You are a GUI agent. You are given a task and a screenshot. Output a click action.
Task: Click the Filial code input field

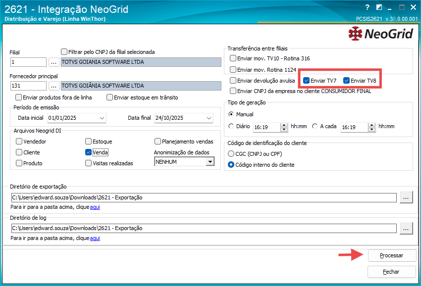pos(28,62)
